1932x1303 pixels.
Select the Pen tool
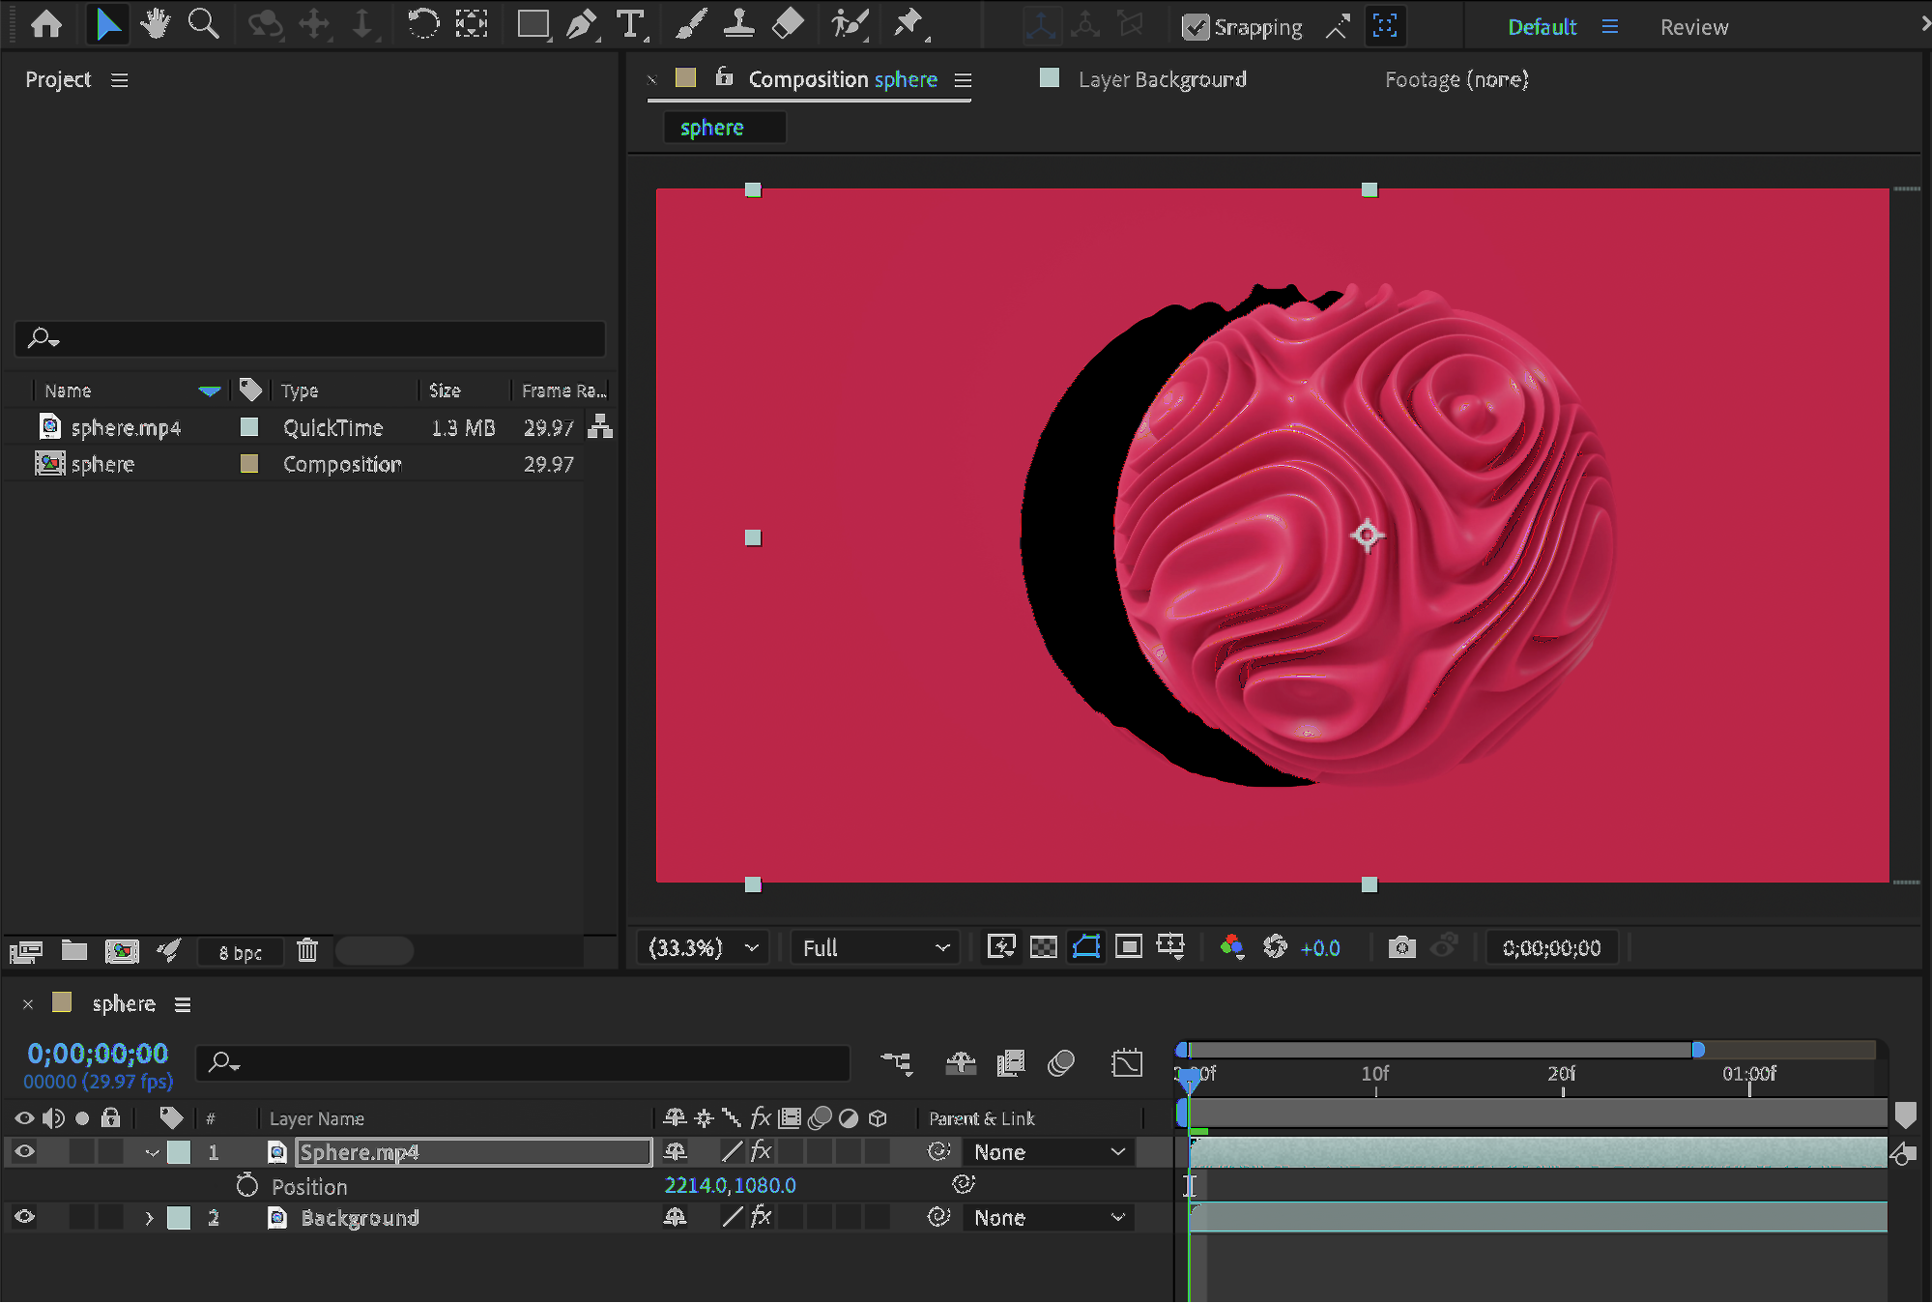[x=581, y=24]
